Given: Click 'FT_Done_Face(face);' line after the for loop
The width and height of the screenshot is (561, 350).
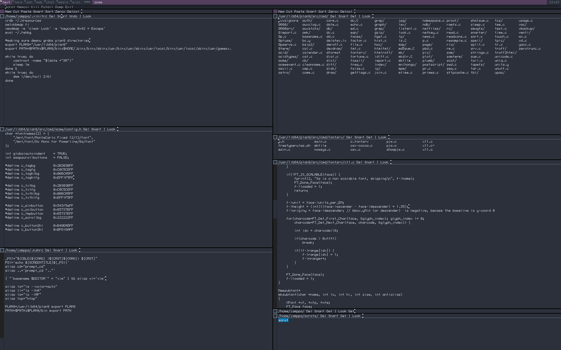Looking at the screenshot, I should [305, 274].
